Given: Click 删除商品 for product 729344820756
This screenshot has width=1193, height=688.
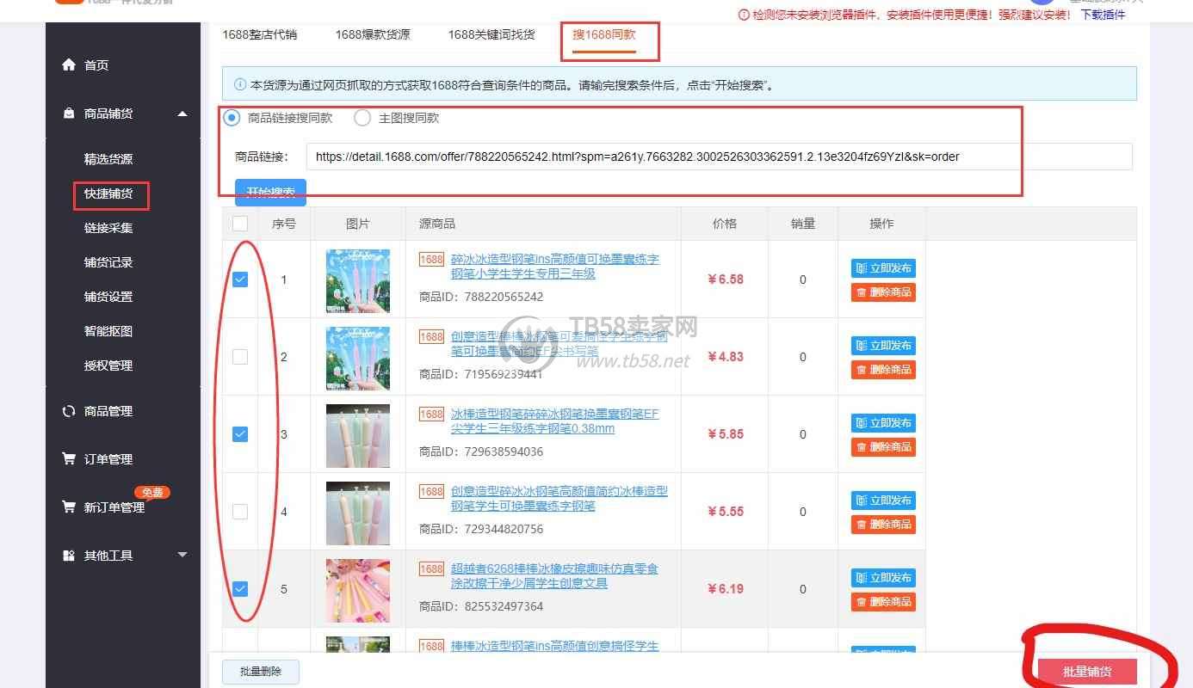Looking at the screenshot, I should (x=883, y=525).
